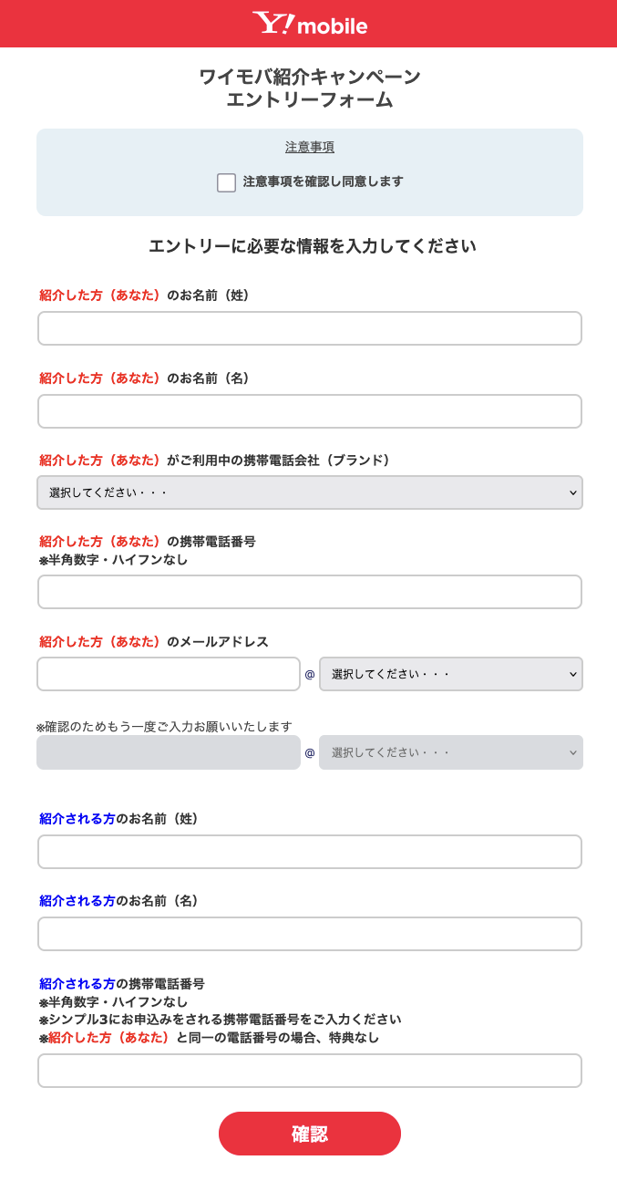
Task: Focus the referrer's surname (姓) field
Action: pyautogui.click(x=310, y=328)
